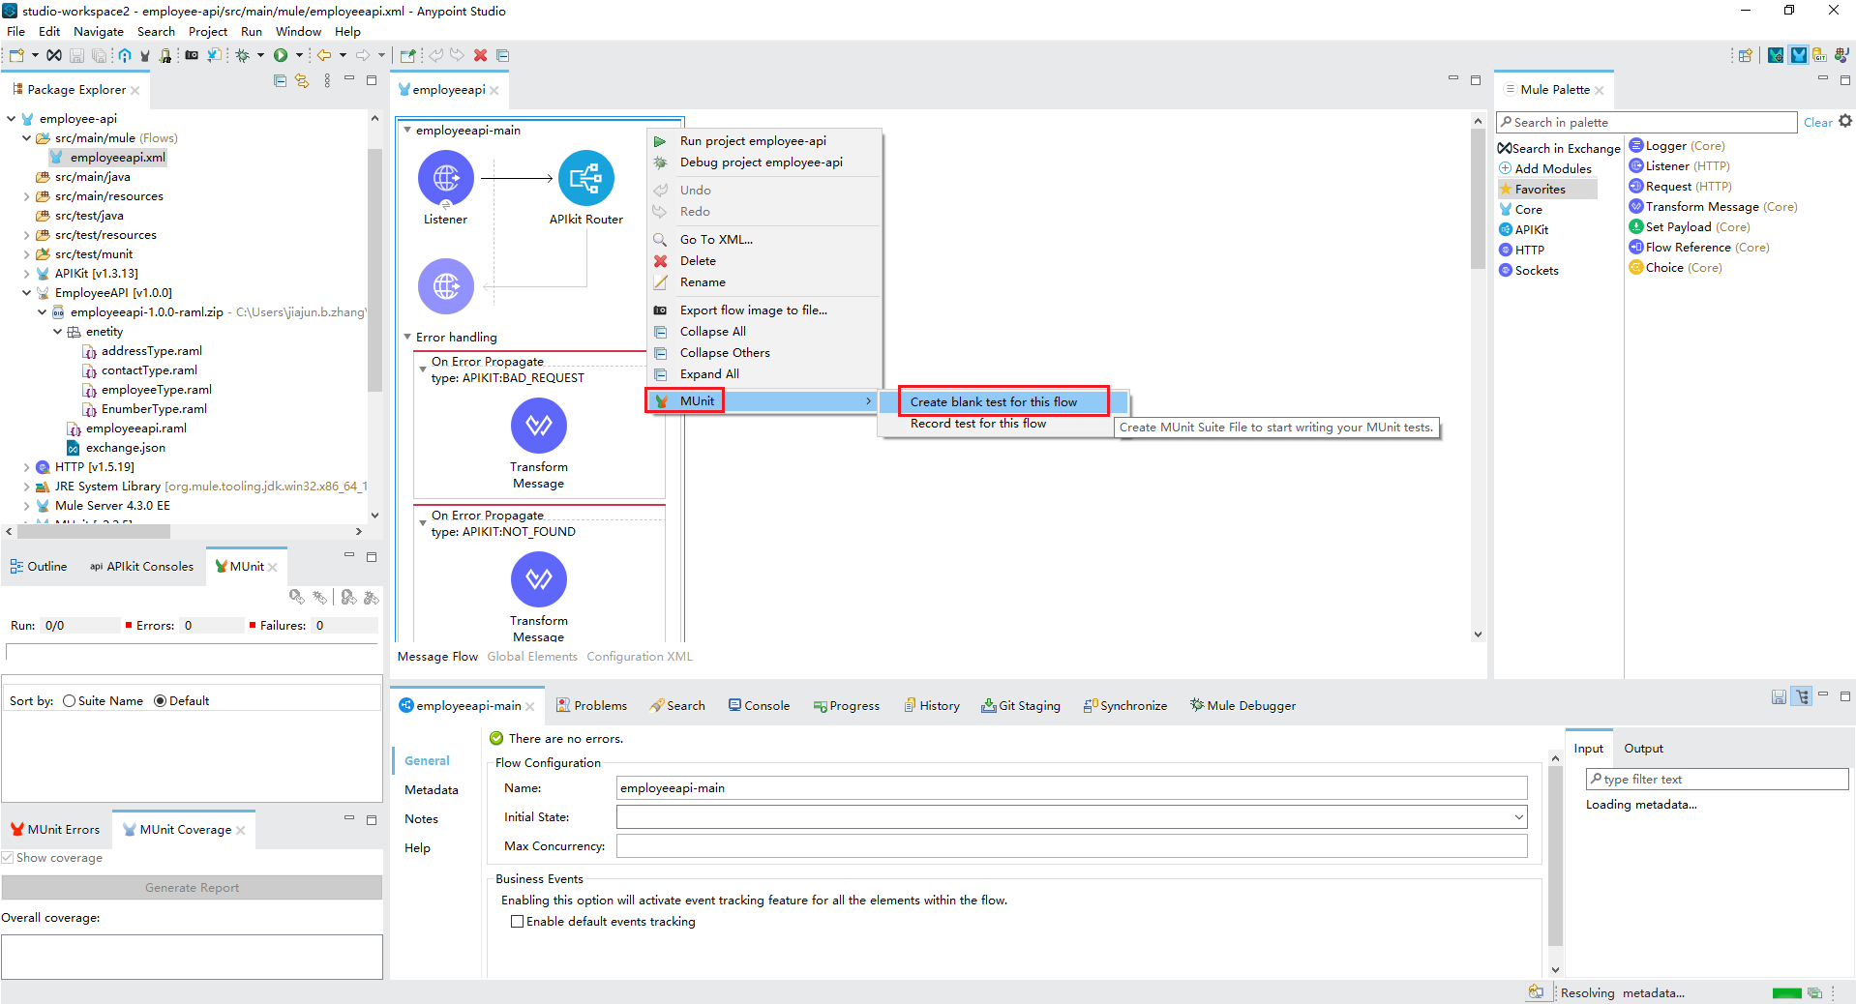
Task: Collapse the Error handling section
Action: [x=407, y=337]
